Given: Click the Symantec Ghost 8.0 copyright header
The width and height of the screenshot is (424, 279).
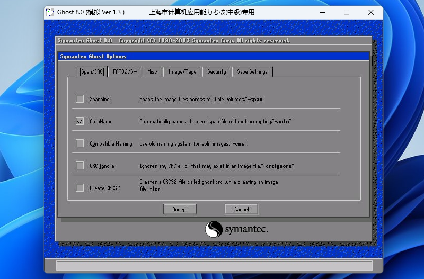Looking at the screenshot, I should (174, 41).
